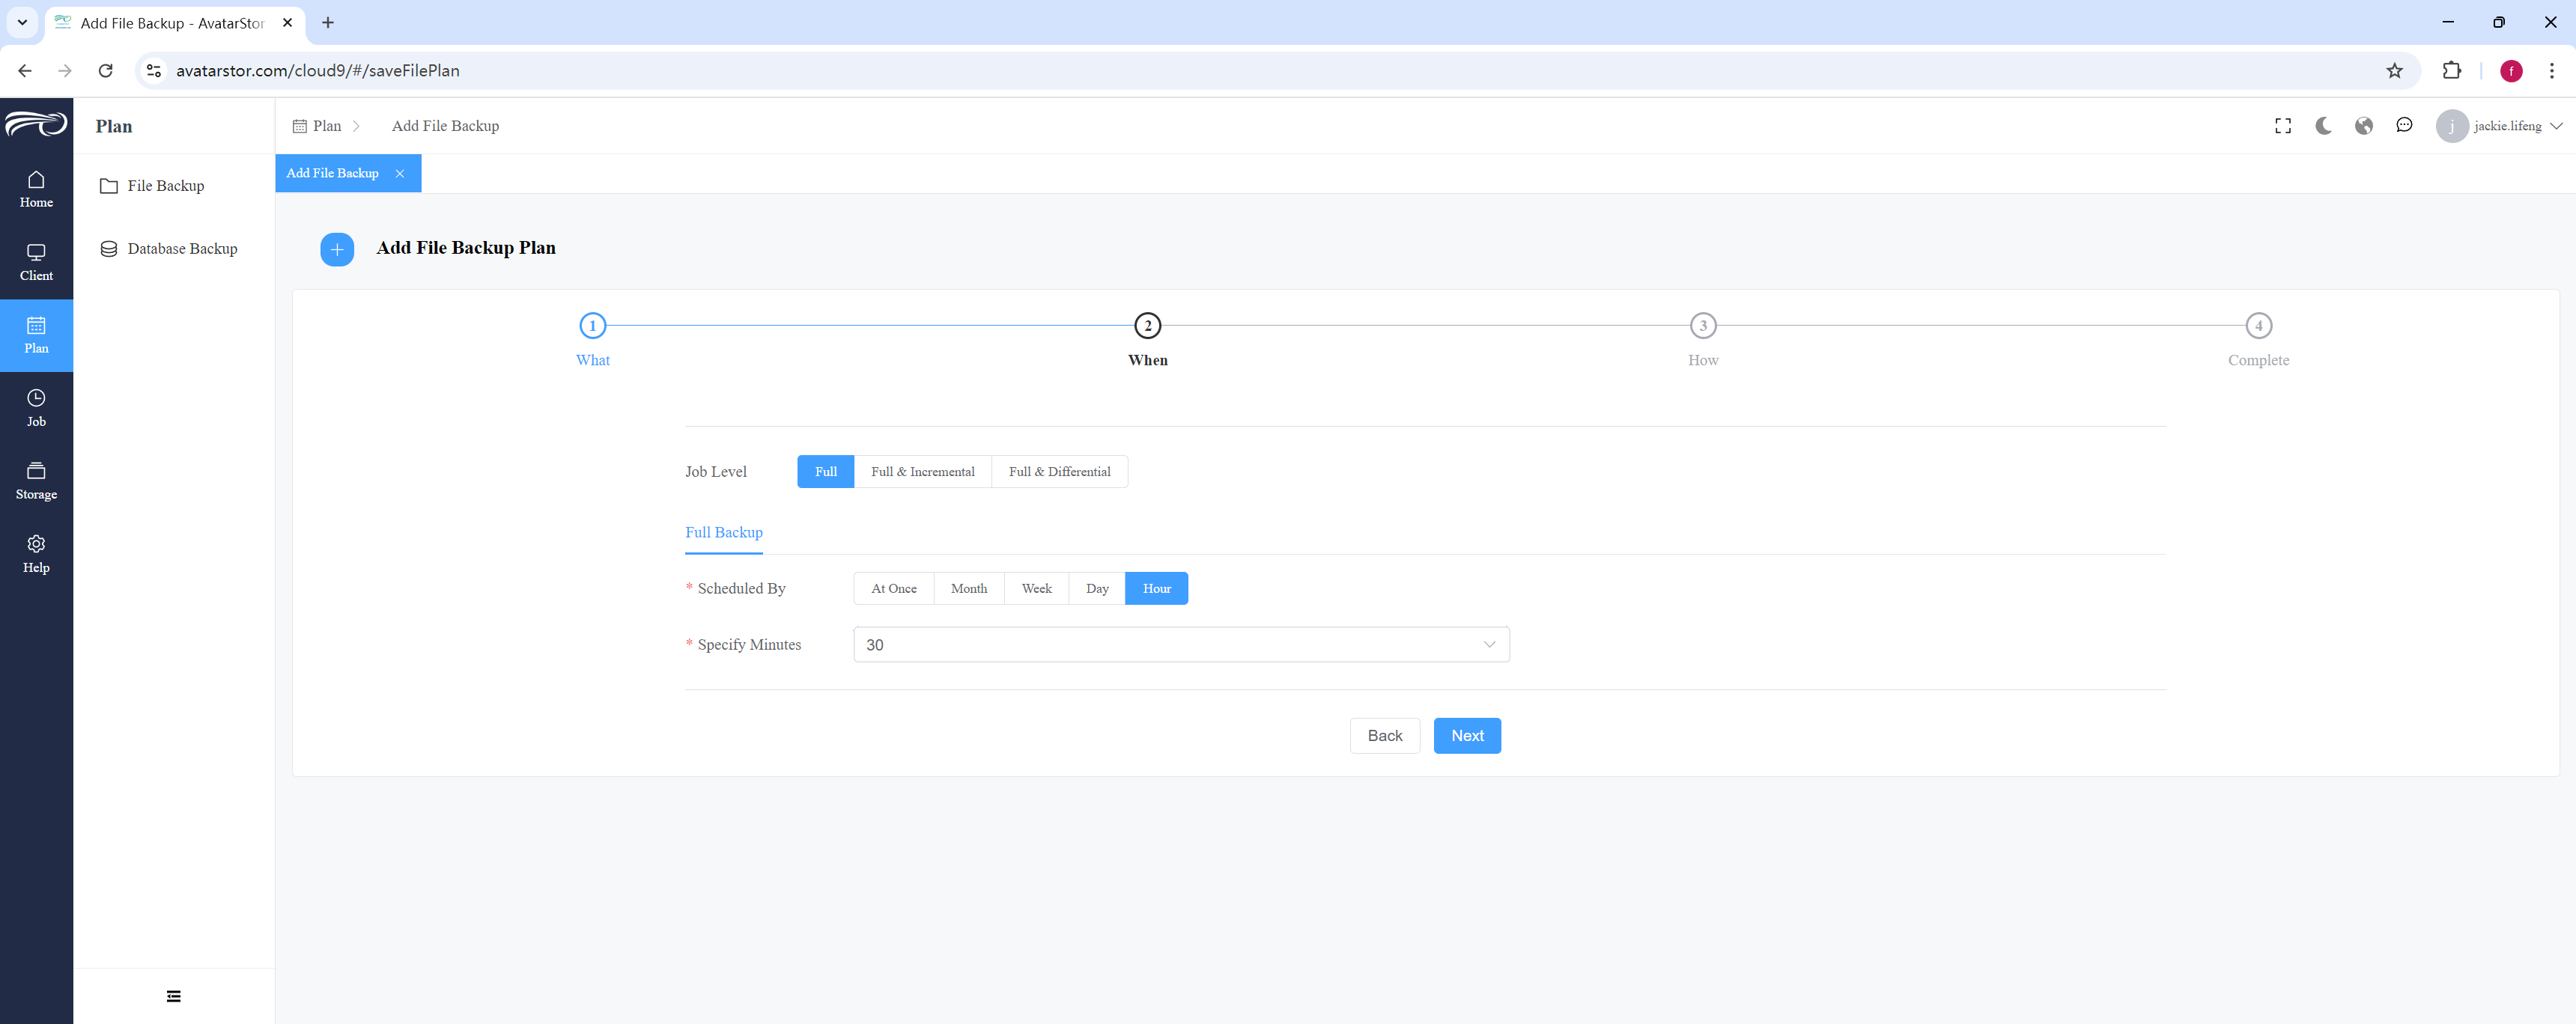This screenshot has height=1024, width=2576.
Task: Open the Home section in sidebar
Action: 36,189
